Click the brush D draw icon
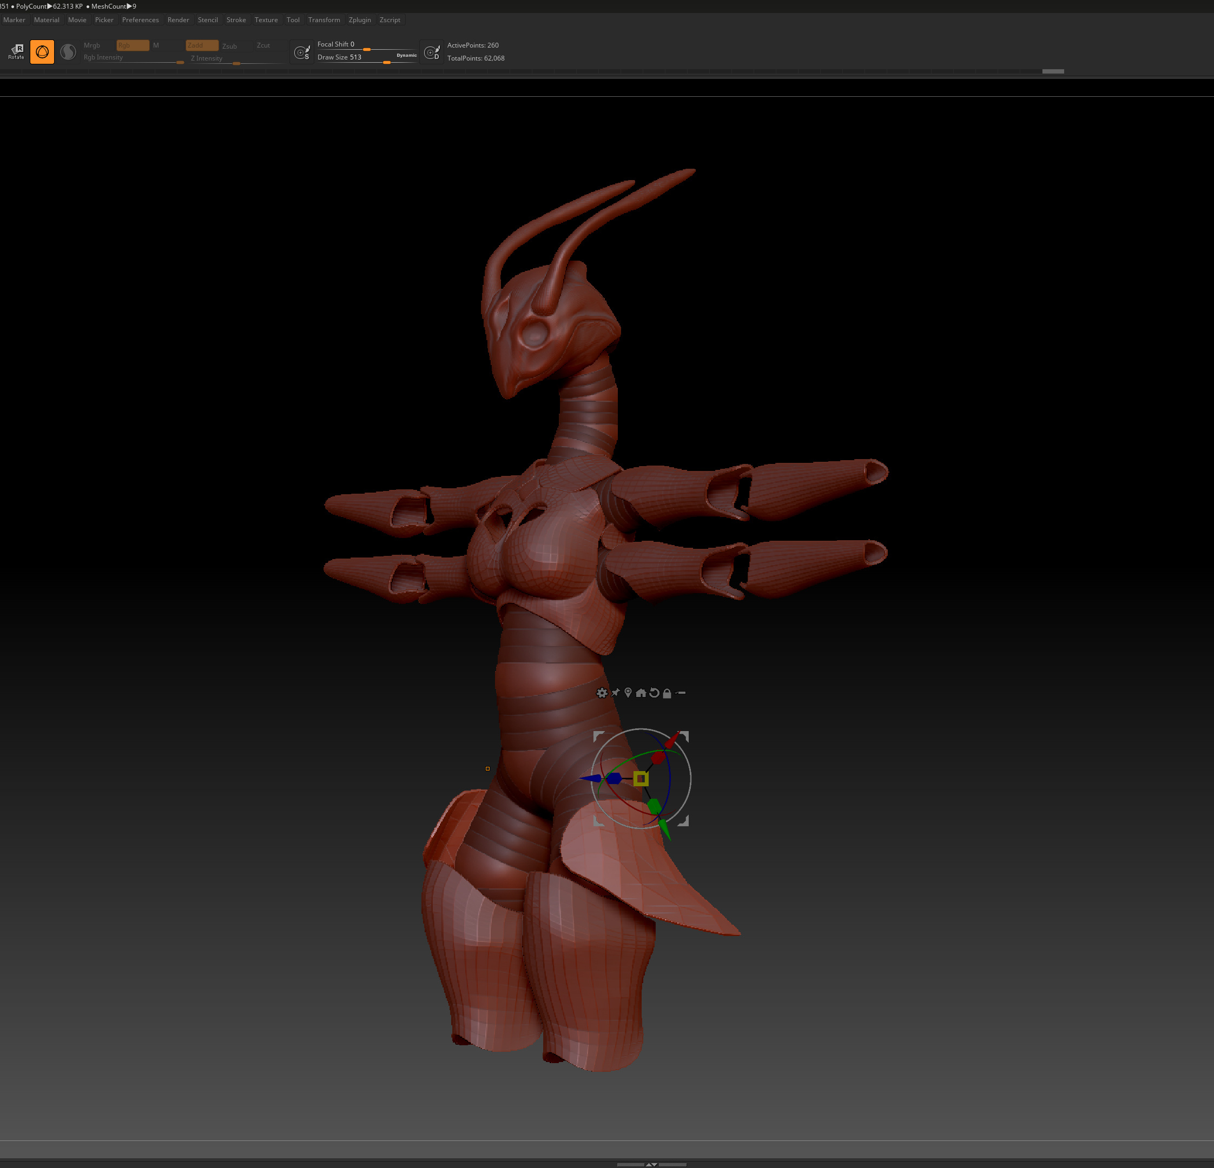This screenshot has width=1214, height=1168. point(432,52)
